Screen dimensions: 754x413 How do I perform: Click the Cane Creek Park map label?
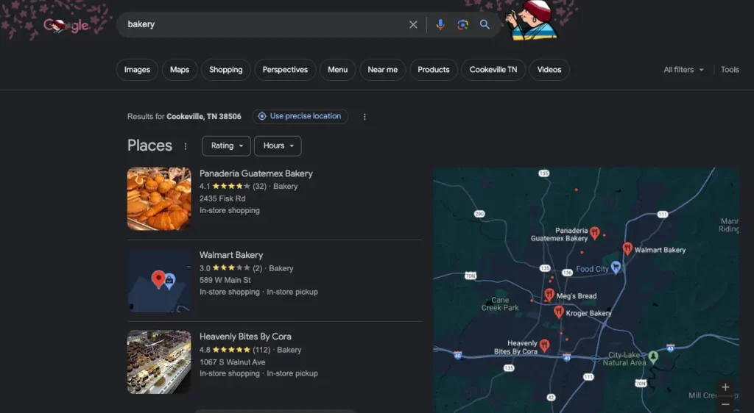coord(500,304)
